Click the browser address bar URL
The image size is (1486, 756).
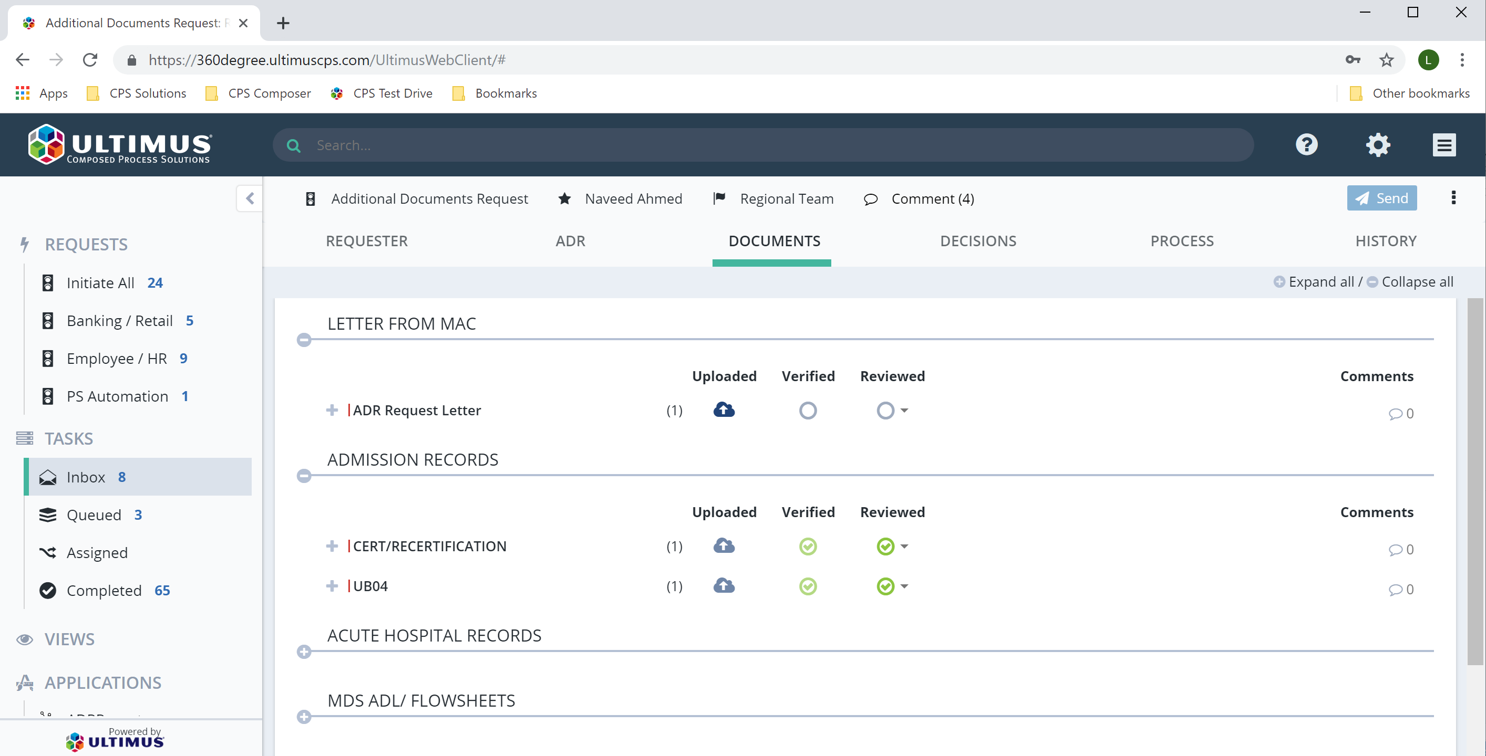pyautogui.click(x=327, y=59)
